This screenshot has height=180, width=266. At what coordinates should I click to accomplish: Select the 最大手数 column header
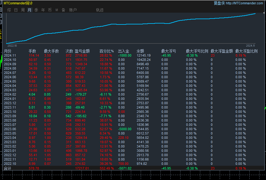tap(52, 51)
